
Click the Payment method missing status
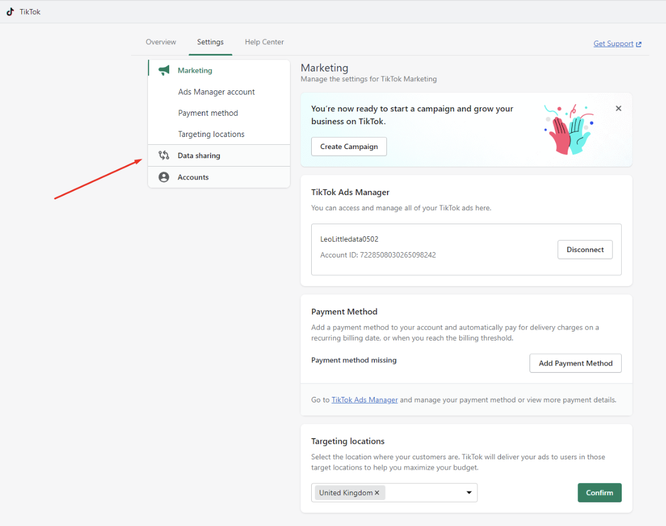coord(354,360)
